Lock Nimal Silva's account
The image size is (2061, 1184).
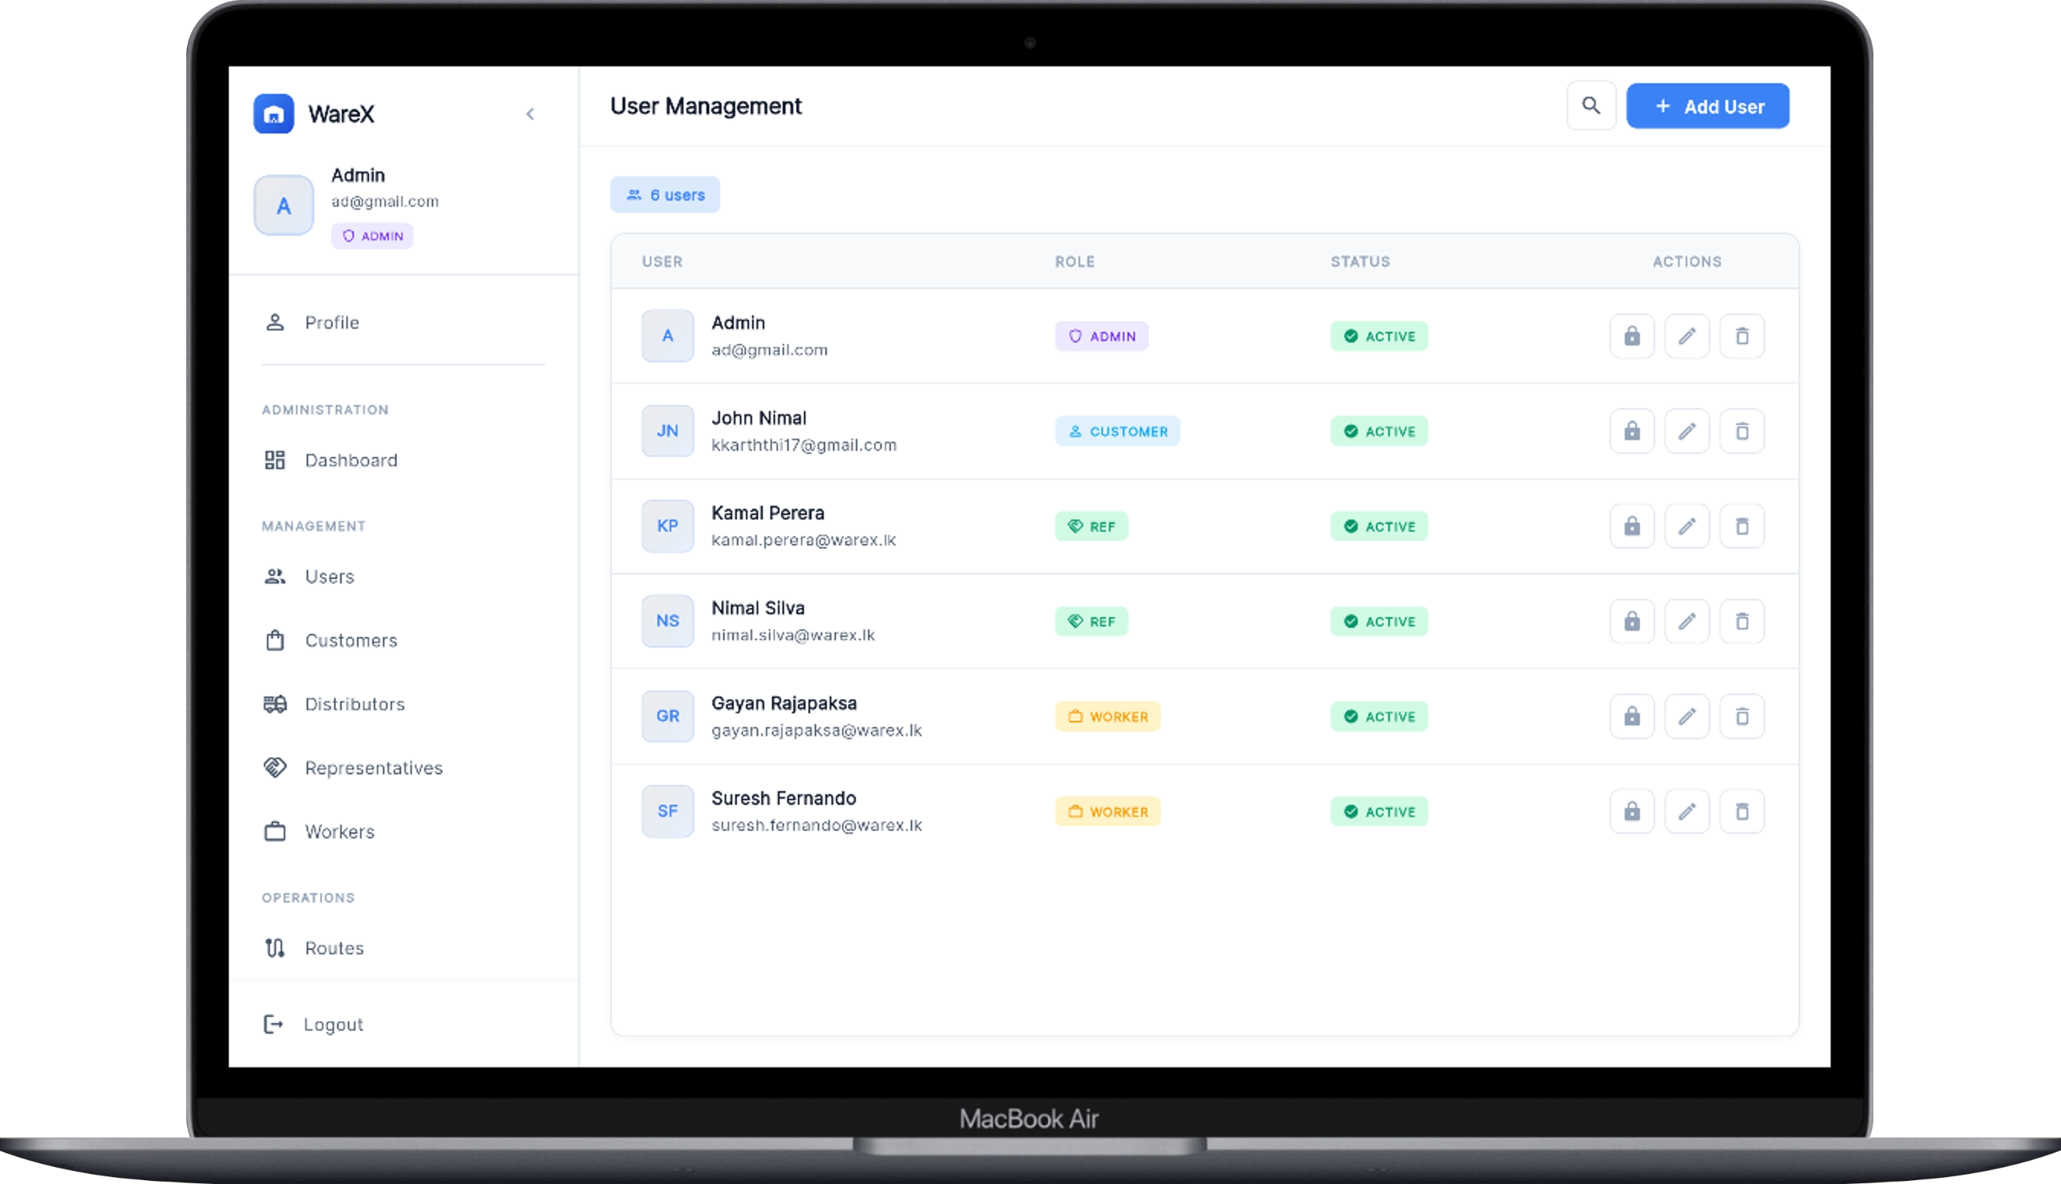click(1632, 621)
